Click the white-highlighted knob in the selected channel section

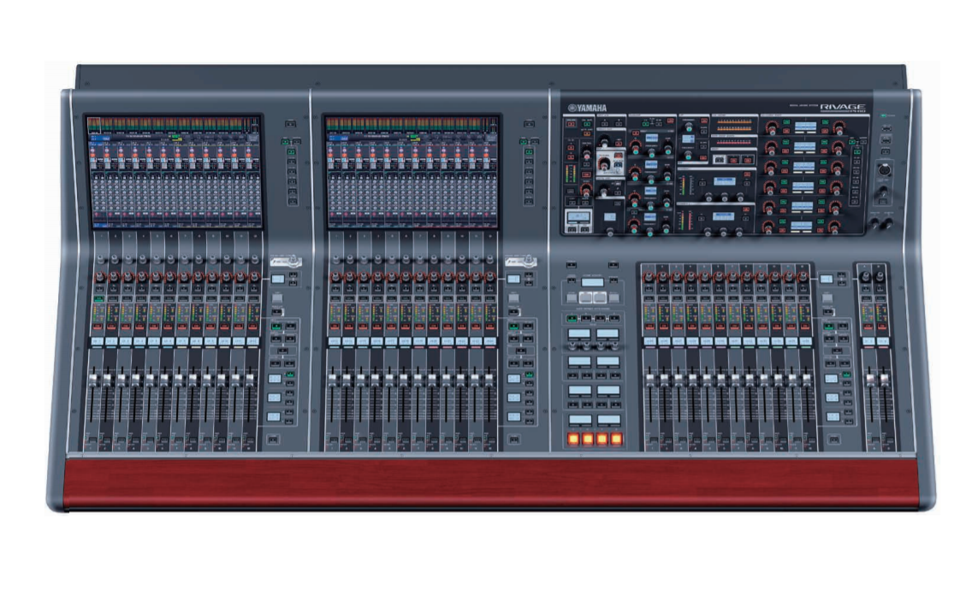click(x=604, y=160)
